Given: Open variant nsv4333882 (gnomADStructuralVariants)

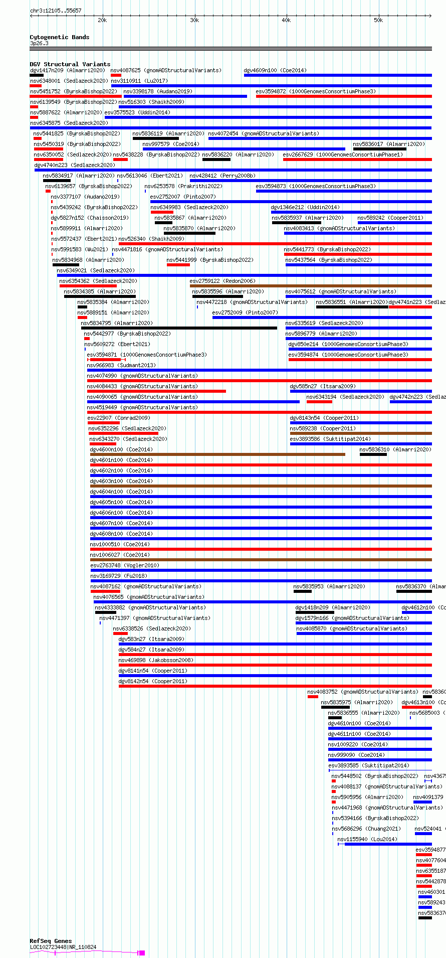Looking at the screenshot, I should 150,607.
